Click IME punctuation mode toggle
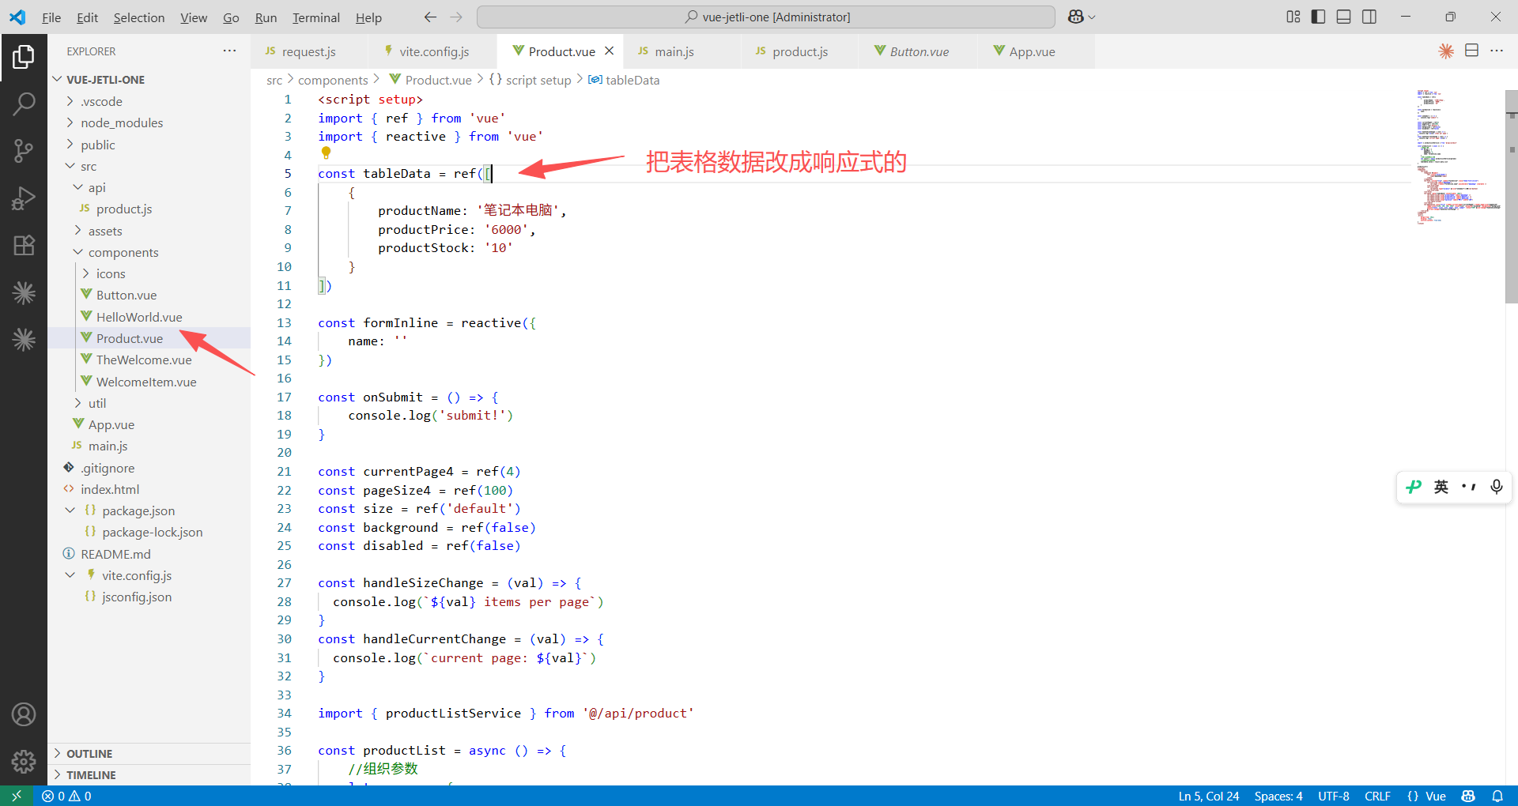Viewport: 1518px width, 806px height. point(1468,487)
